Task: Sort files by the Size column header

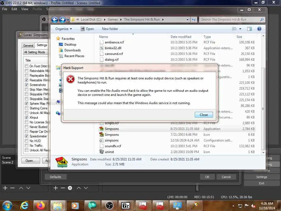Action: click(x=239, y=37)
